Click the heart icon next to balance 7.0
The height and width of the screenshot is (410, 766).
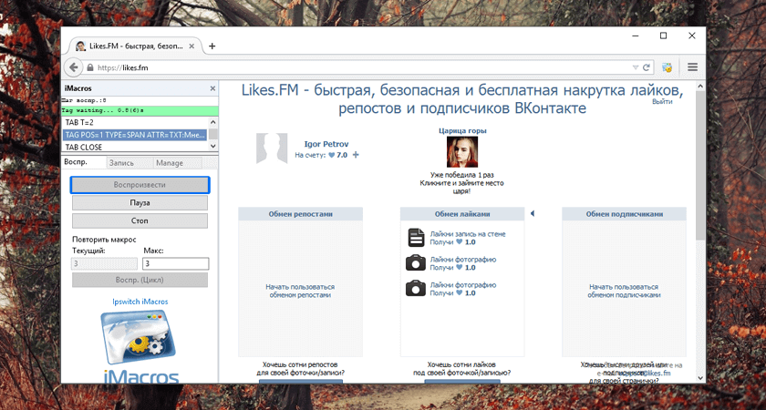[332, 155]
